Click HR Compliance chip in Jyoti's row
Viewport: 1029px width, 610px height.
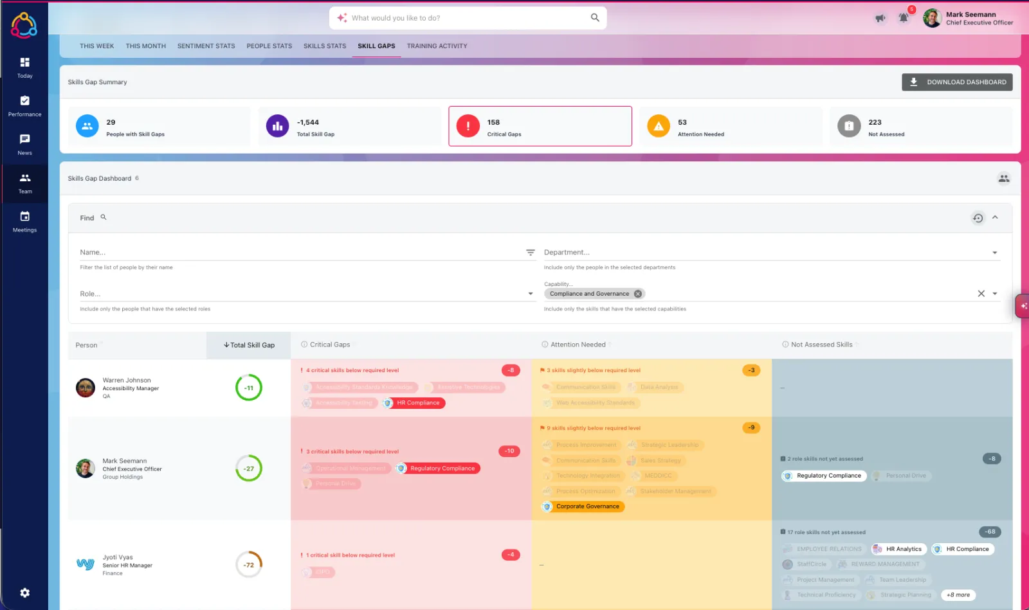click(963, 549)
